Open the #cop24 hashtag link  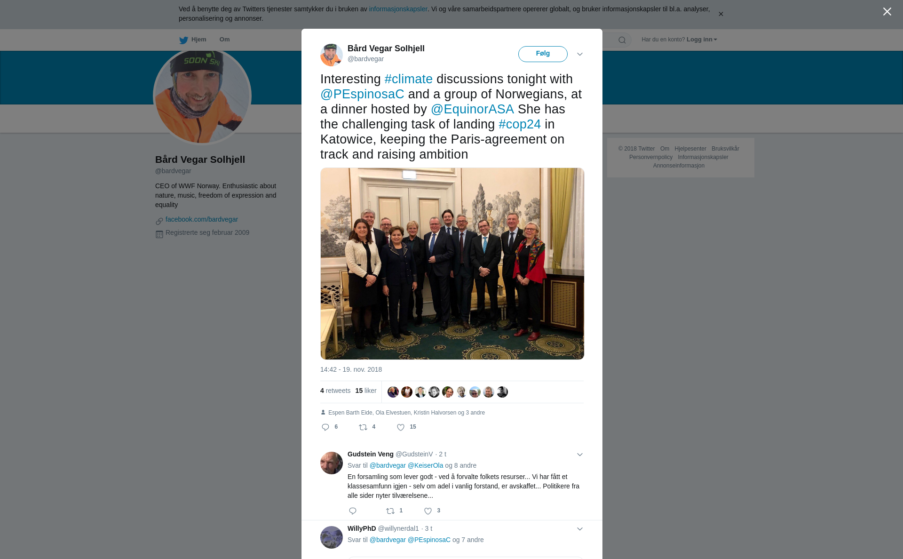pos(520,124)
